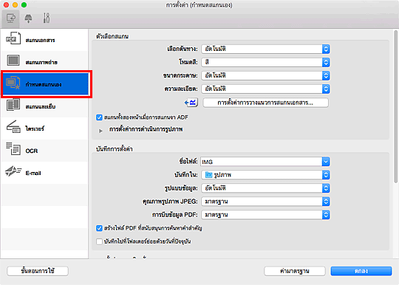The width and height of the screenshot is (399, 285).
Task: Confirm with the blue ตกลง OK button
Action: 361,271
